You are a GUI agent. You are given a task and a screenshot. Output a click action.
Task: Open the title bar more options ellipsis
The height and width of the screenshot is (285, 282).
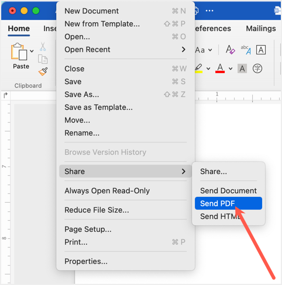click(209, 11)
